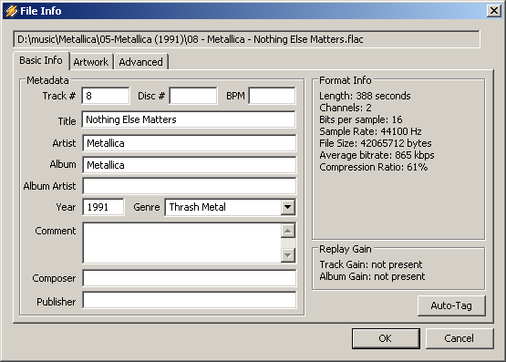Viewport: 506px width, 362px height.
Task: Click the Average bitrate: 865 kbps text
Action: point(377,155)
